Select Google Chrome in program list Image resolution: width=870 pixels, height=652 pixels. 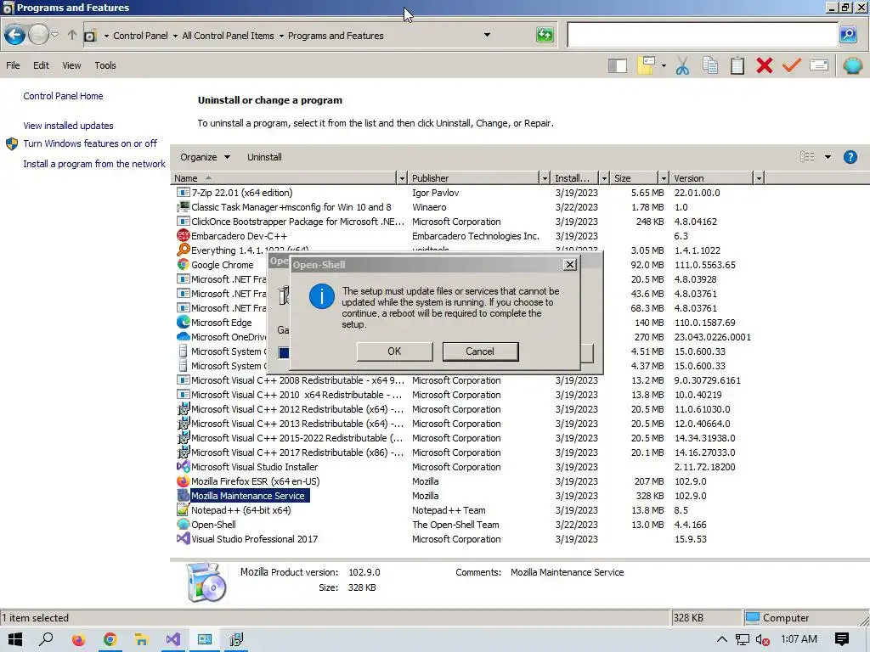pos(222,265)
